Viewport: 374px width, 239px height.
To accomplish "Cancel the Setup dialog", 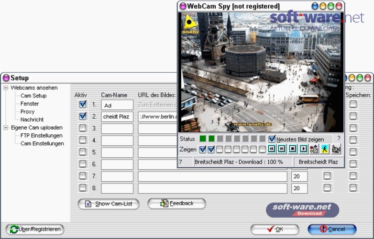I will click(332, 229).
